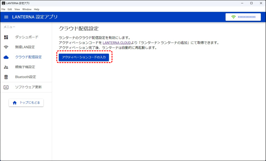The width and height of the screenshot is (266, 161).
Task: Open the Window menu
Action: coord(27,9)
